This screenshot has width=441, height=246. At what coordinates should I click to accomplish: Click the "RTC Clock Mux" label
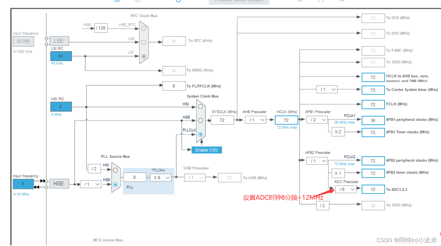pos(144,16)
